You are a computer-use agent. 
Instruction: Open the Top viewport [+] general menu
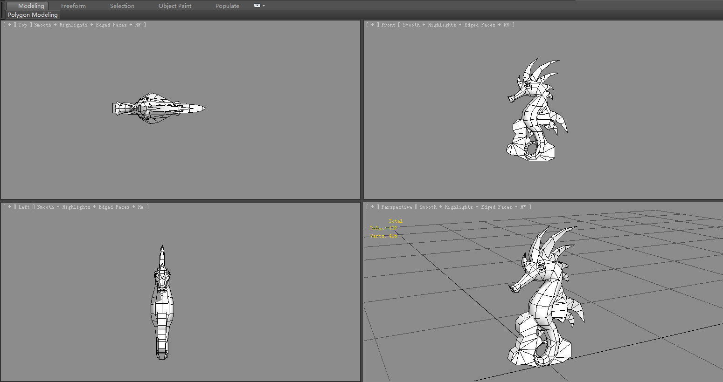(9, 25)
